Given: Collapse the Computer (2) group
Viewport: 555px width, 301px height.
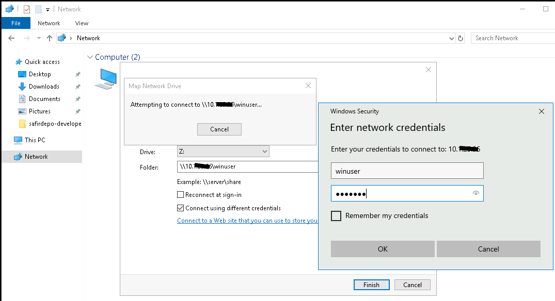Looking at the screenshot, I should [x=90, y=57].
